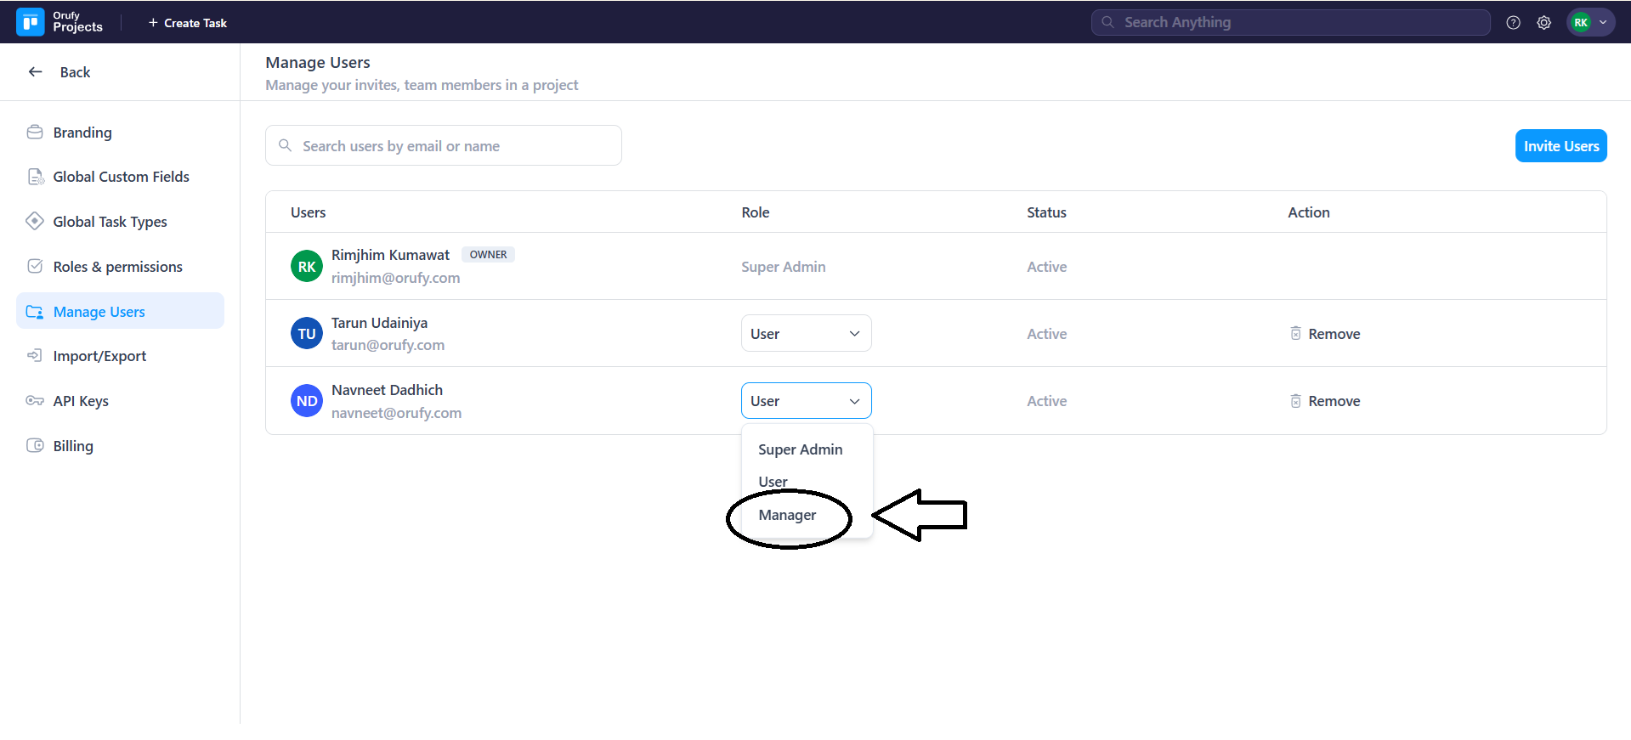Click the back arrow icon
This screenshot has height=740, width=1631.
click(36, 72)
